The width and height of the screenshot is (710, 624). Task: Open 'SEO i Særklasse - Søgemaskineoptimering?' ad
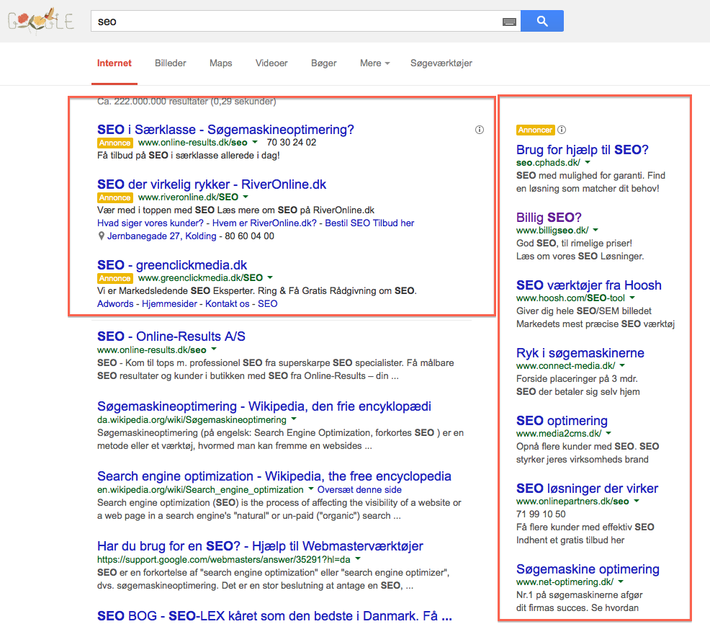tap(225, 130)
